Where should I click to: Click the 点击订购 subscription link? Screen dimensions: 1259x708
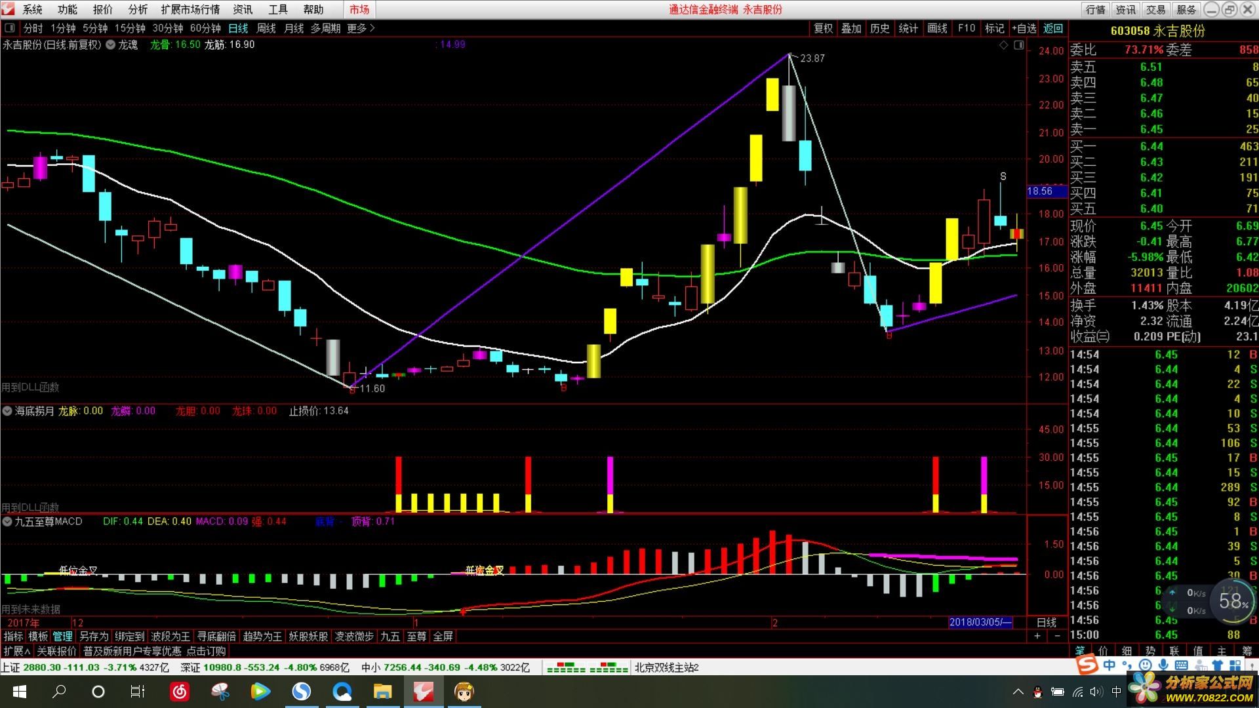[x=206, y=651]
